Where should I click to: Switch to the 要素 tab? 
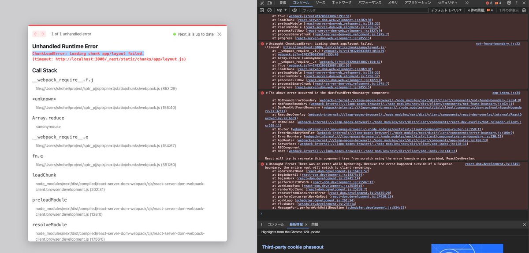pos(283,3)
